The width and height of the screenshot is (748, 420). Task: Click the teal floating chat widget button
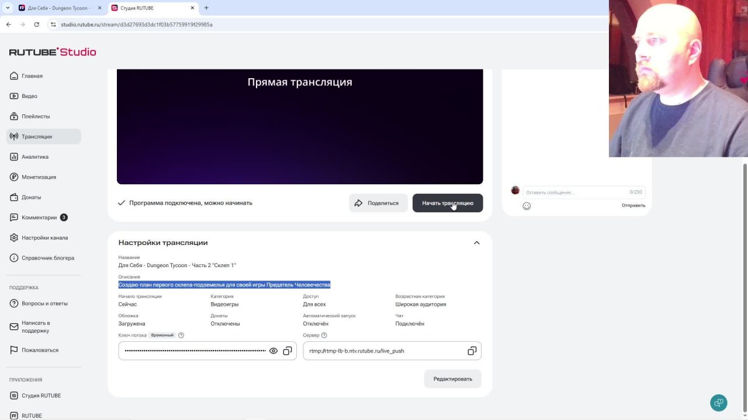(719, 402)
